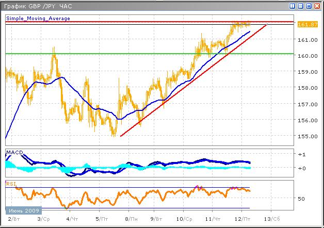The height and width of the screenshot is (228, 324).
Task: Click the RSI indicator label
Action: [x=11, y=183]
